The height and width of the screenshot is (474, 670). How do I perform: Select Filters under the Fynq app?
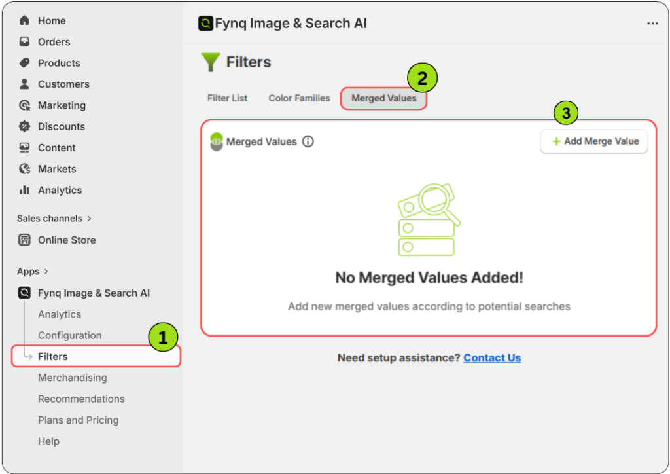(x=96, y=356)
